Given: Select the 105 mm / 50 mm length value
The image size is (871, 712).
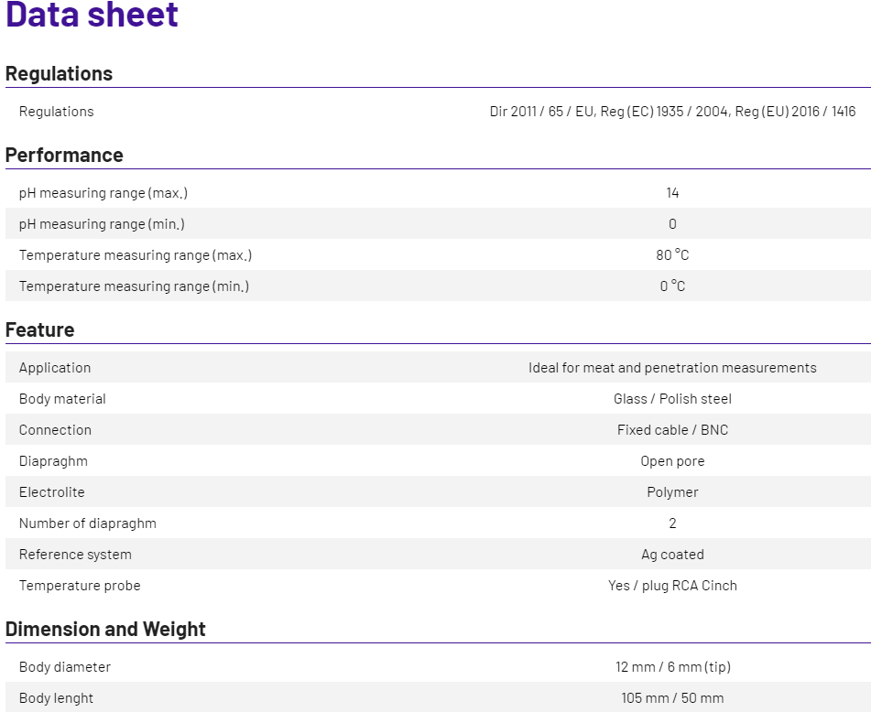Looking at the screenshot, I should [672, 698].
